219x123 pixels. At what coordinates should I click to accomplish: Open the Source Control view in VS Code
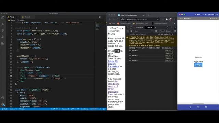click(3, 30)
